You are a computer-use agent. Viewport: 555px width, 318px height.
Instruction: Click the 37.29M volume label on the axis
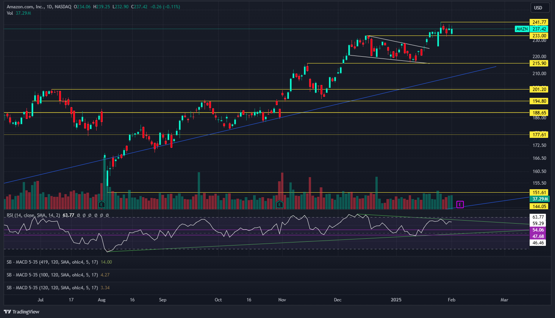539,199
